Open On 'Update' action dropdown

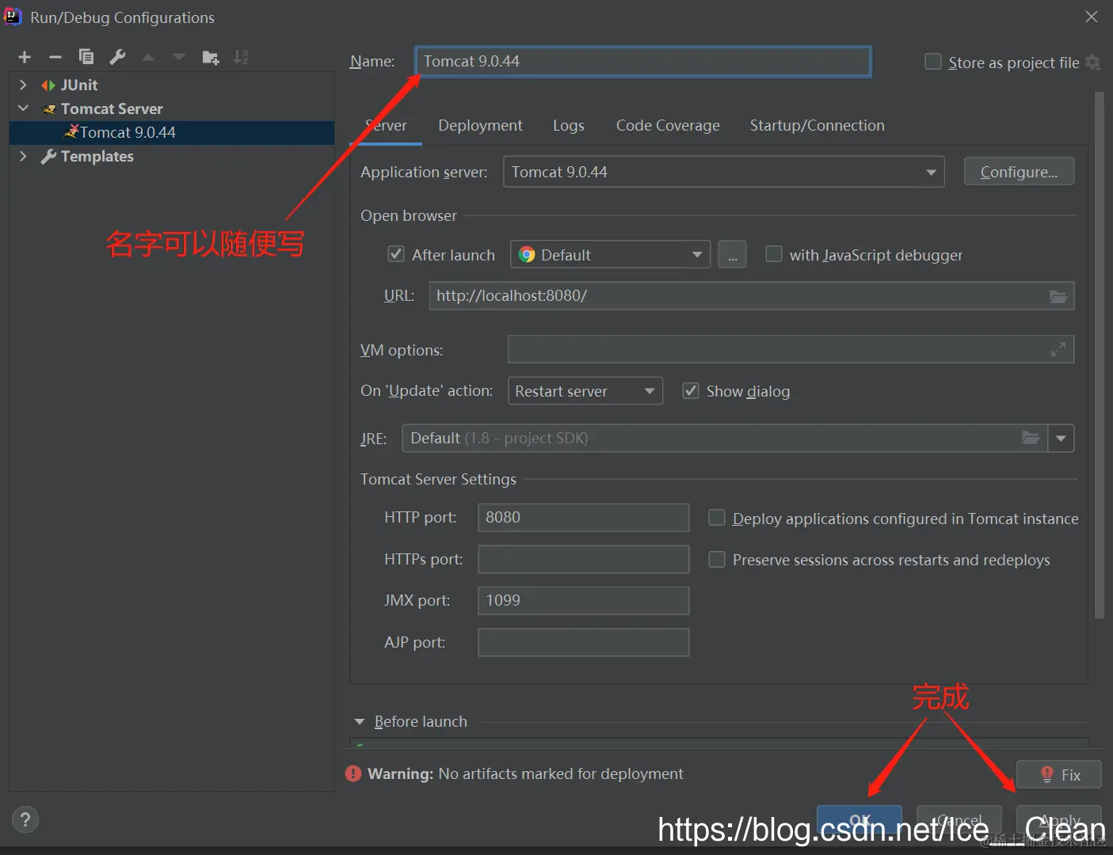[585, 391]
